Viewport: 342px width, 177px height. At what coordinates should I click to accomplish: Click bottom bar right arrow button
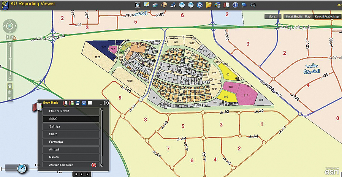[87, 174]
